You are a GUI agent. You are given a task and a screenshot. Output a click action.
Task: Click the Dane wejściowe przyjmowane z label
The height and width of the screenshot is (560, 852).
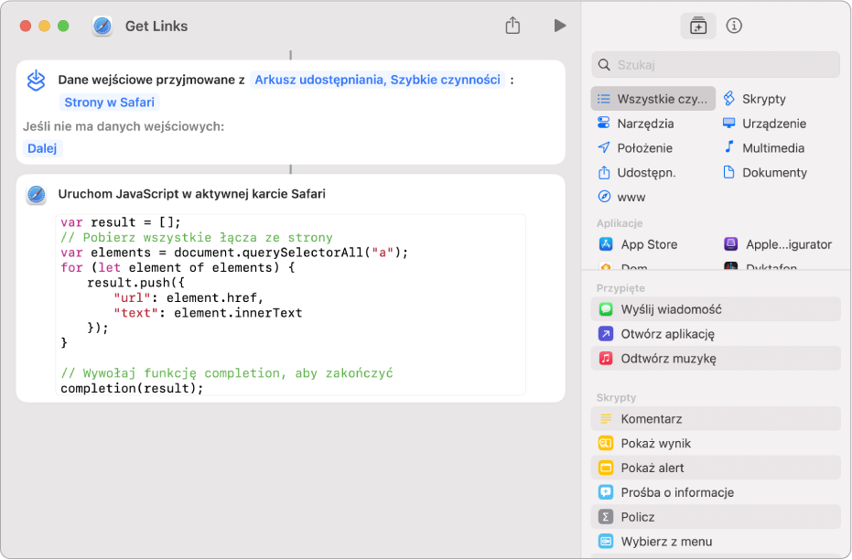click(x=151, y=80)
